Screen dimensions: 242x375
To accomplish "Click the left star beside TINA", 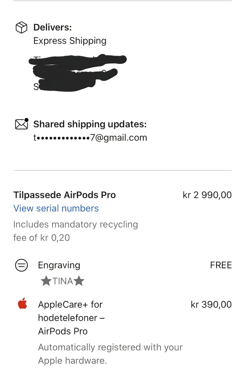I will click(x=46, y=281).
